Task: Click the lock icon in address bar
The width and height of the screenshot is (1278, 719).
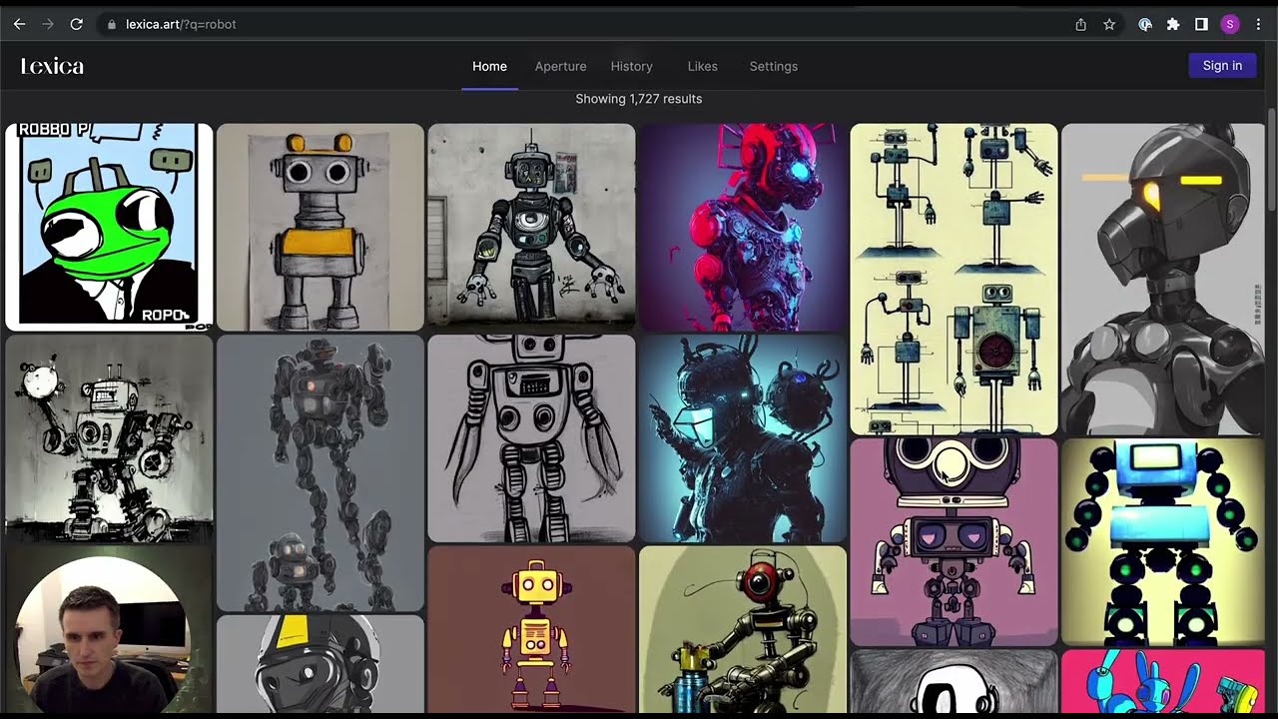Action: (111, 24)
